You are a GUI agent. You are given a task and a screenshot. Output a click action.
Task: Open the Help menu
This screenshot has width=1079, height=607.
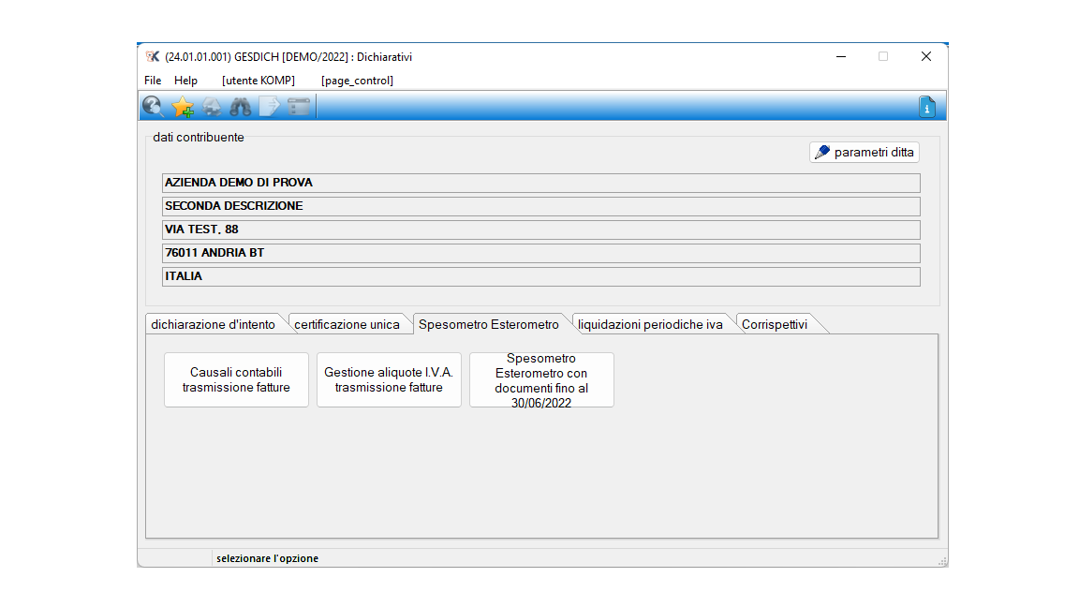(x=185, y=81)
